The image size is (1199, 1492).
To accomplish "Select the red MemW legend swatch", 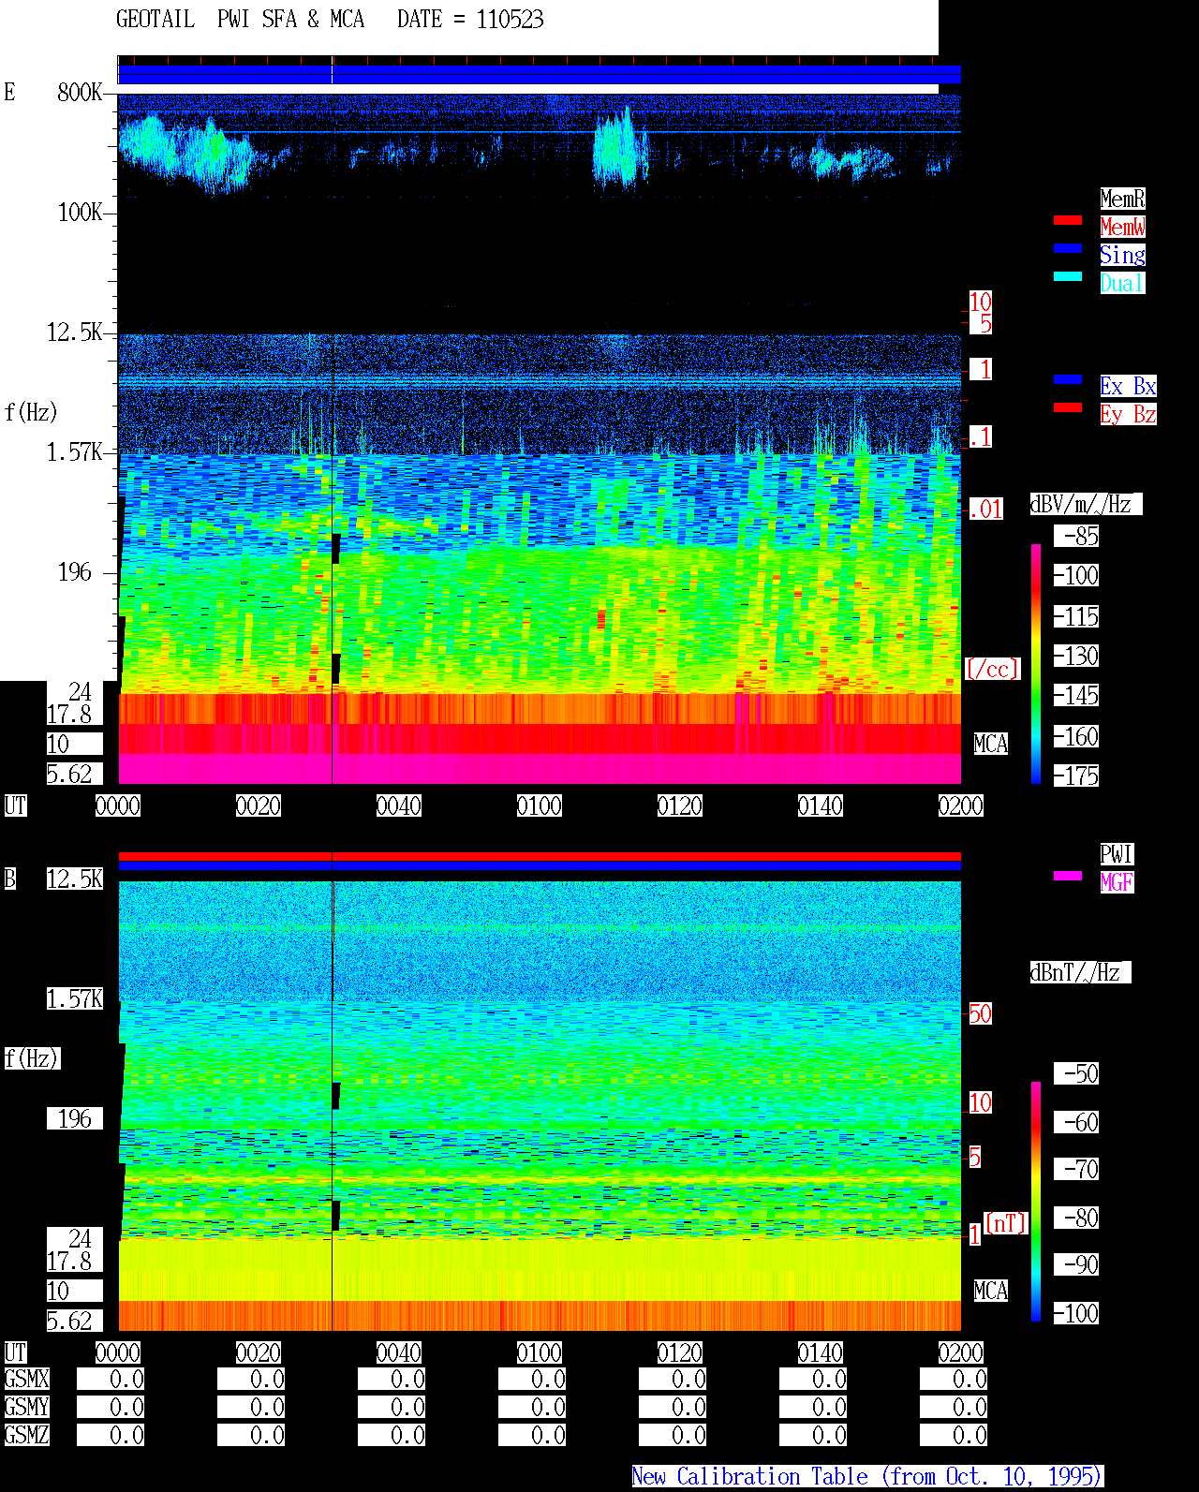I will coord(1068,220).
